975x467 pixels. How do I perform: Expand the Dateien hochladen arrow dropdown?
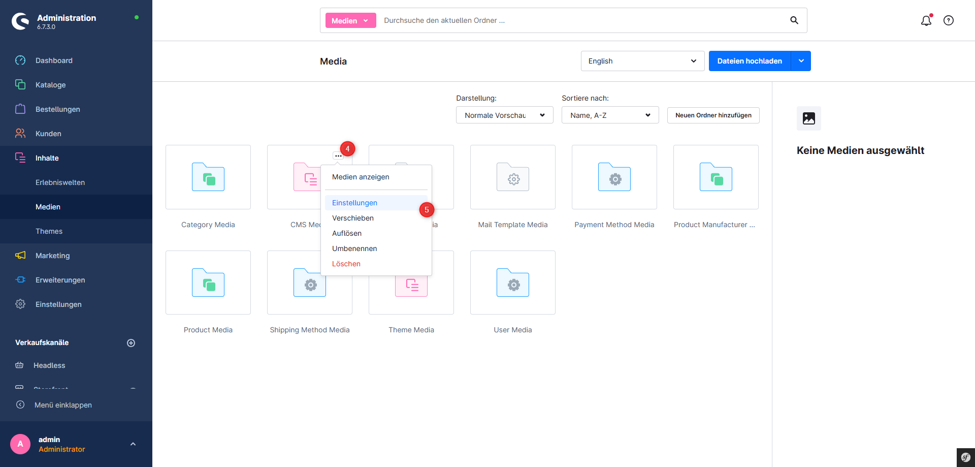pyautogui.click(x=801, y=61)
